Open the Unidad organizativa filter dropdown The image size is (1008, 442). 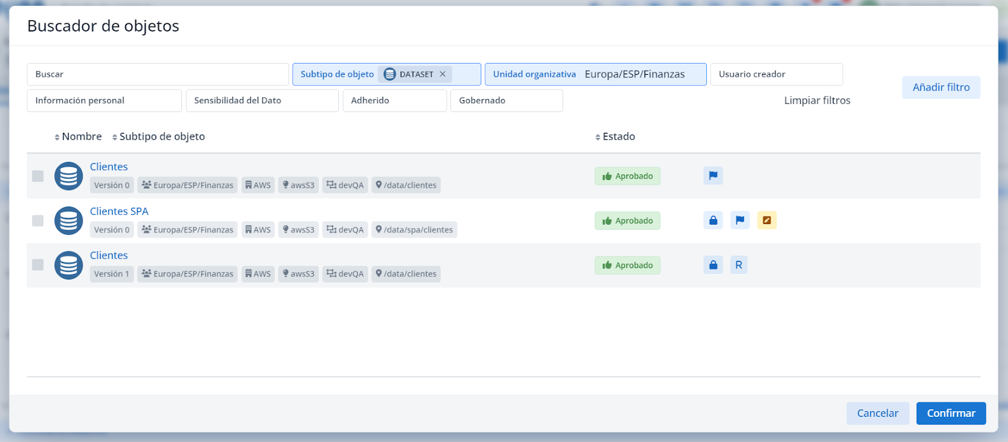pyautogui.click(x=595, y=74)
